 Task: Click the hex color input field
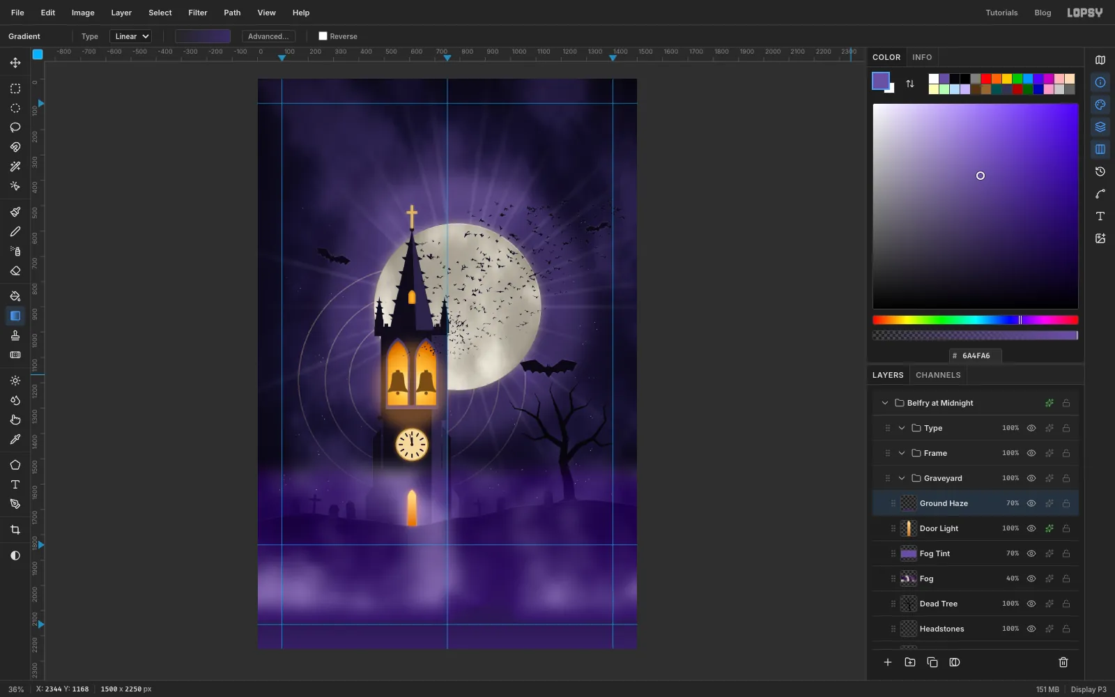(x=975, y=355)
